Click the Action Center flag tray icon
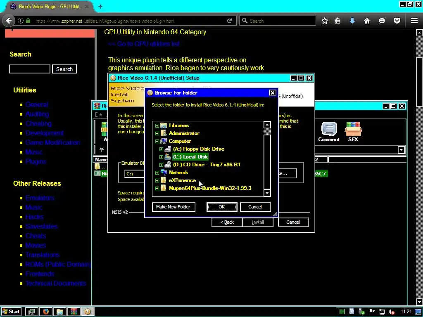This screenshot has width=423, height=317. tap(372, 312)
